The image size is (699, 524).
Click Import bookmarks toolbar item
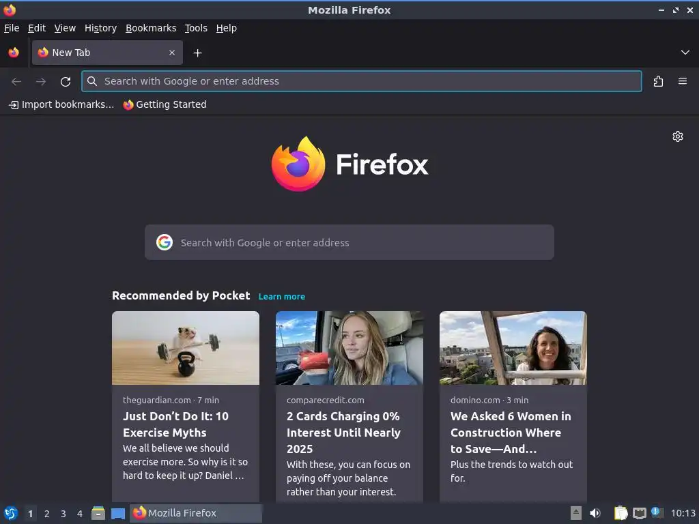[61, 104]
